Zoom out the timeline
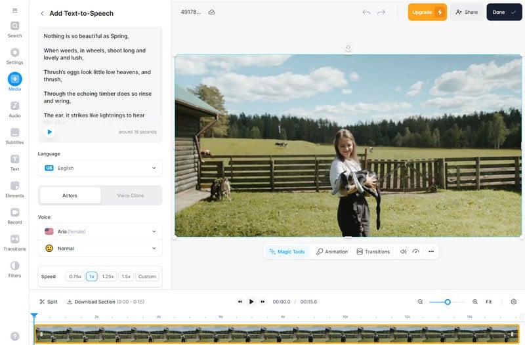Screen dimensions: 525x345 point(420,302)
